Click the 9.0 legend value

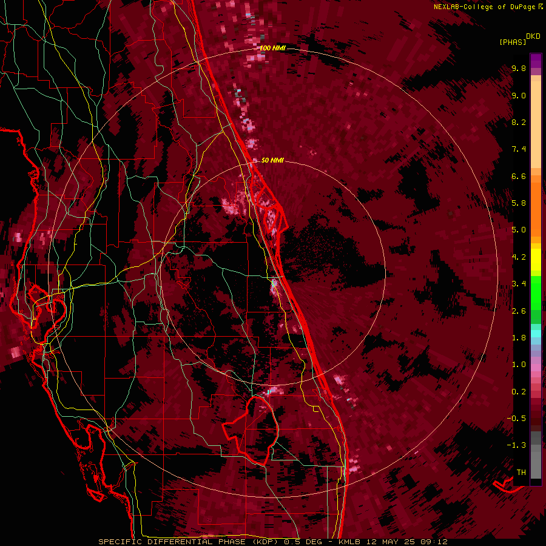pos(519,95)
